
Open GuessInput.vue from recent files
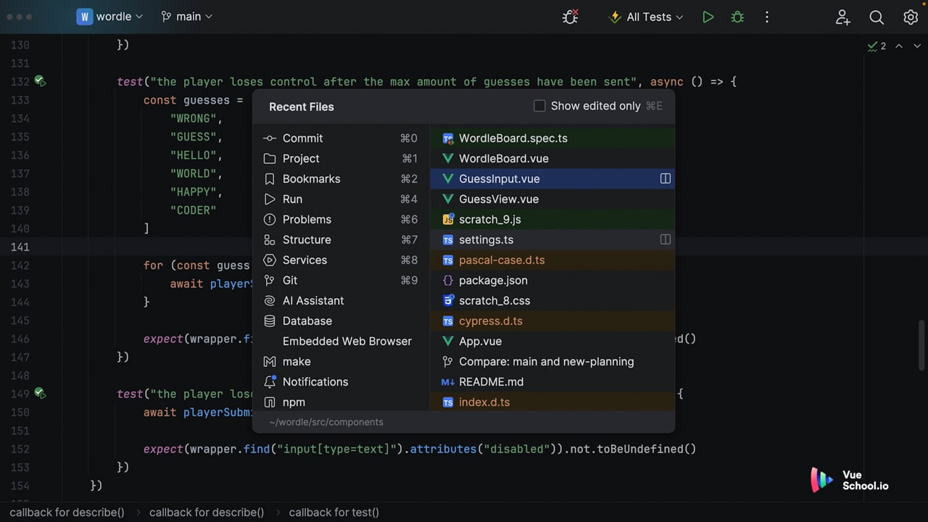coord(552,178)
